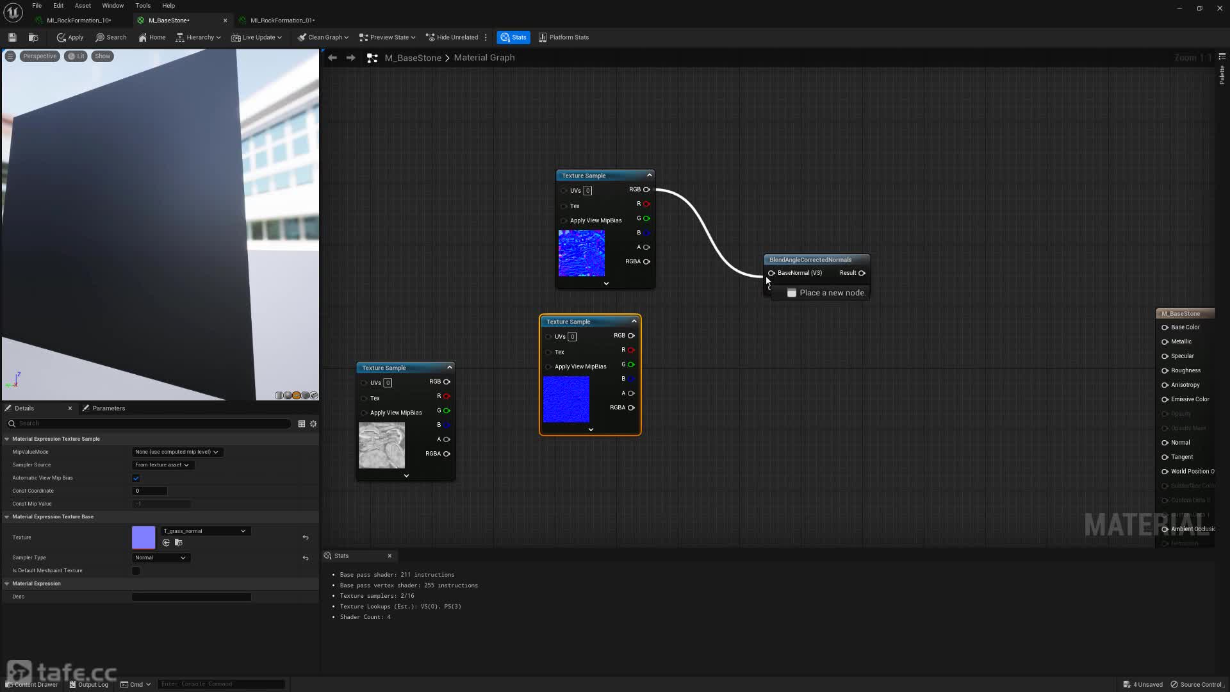This screenshot has height=692, width=1230.
Task: Open the Tools menu
Action: pos(143,6)
